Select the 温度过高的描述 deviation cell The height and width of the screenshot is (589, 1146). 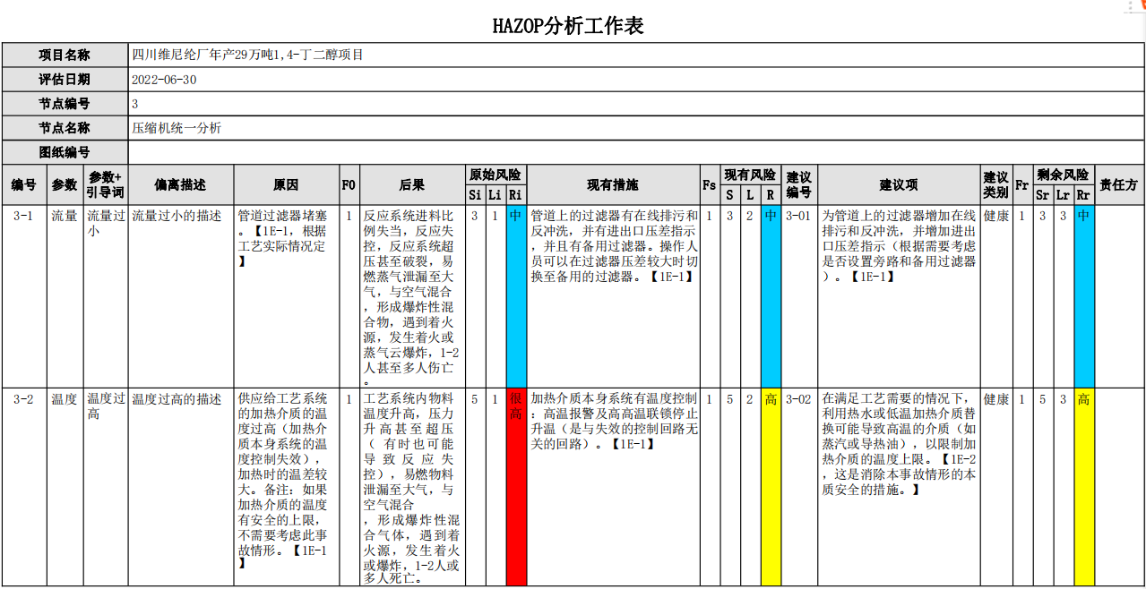pyautogui.click(x=181, y=487)
